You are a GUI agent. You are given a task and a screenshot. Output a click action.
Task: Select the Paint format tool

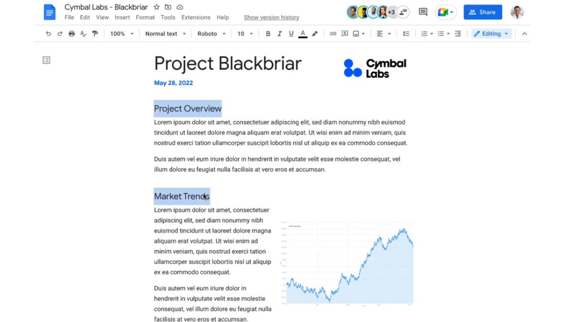[95, 33]
